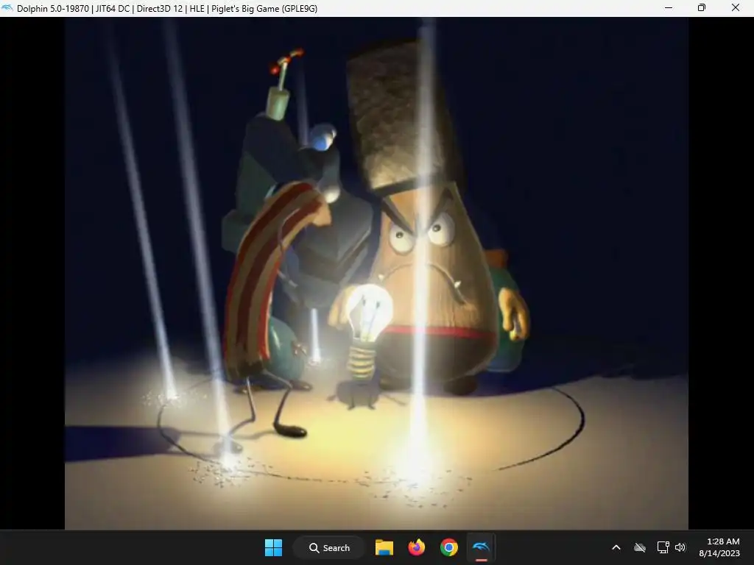Open the network status tray icon
Viewport: 754px width, 565px height.
click(663, 547)
